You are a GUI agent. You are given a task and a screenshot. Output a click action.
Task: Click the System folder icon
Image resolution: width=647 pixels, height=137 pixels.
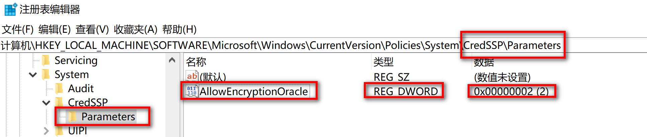click(x=46, y=74)
